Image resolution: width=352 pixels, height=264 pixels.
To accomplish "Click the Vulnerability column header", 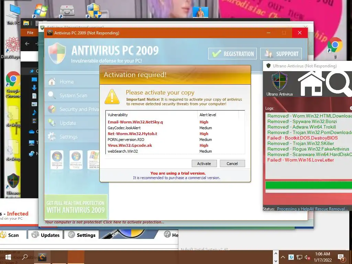I will (x=151, y=115).
